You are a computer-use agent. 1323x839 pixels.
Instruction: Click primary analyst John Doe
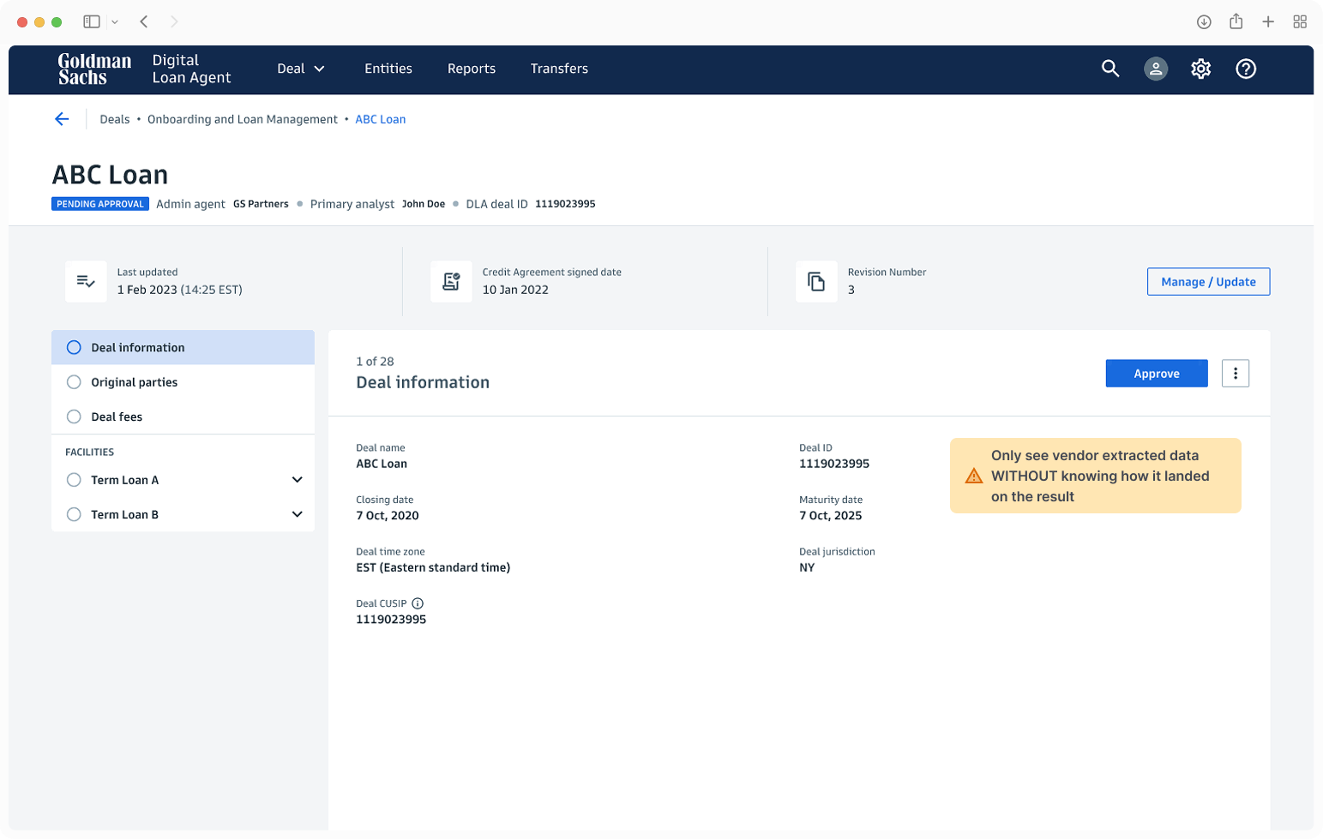(424, 204)
